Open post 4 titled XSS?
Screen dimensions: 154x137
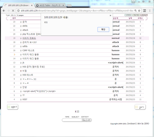(25, 99)
